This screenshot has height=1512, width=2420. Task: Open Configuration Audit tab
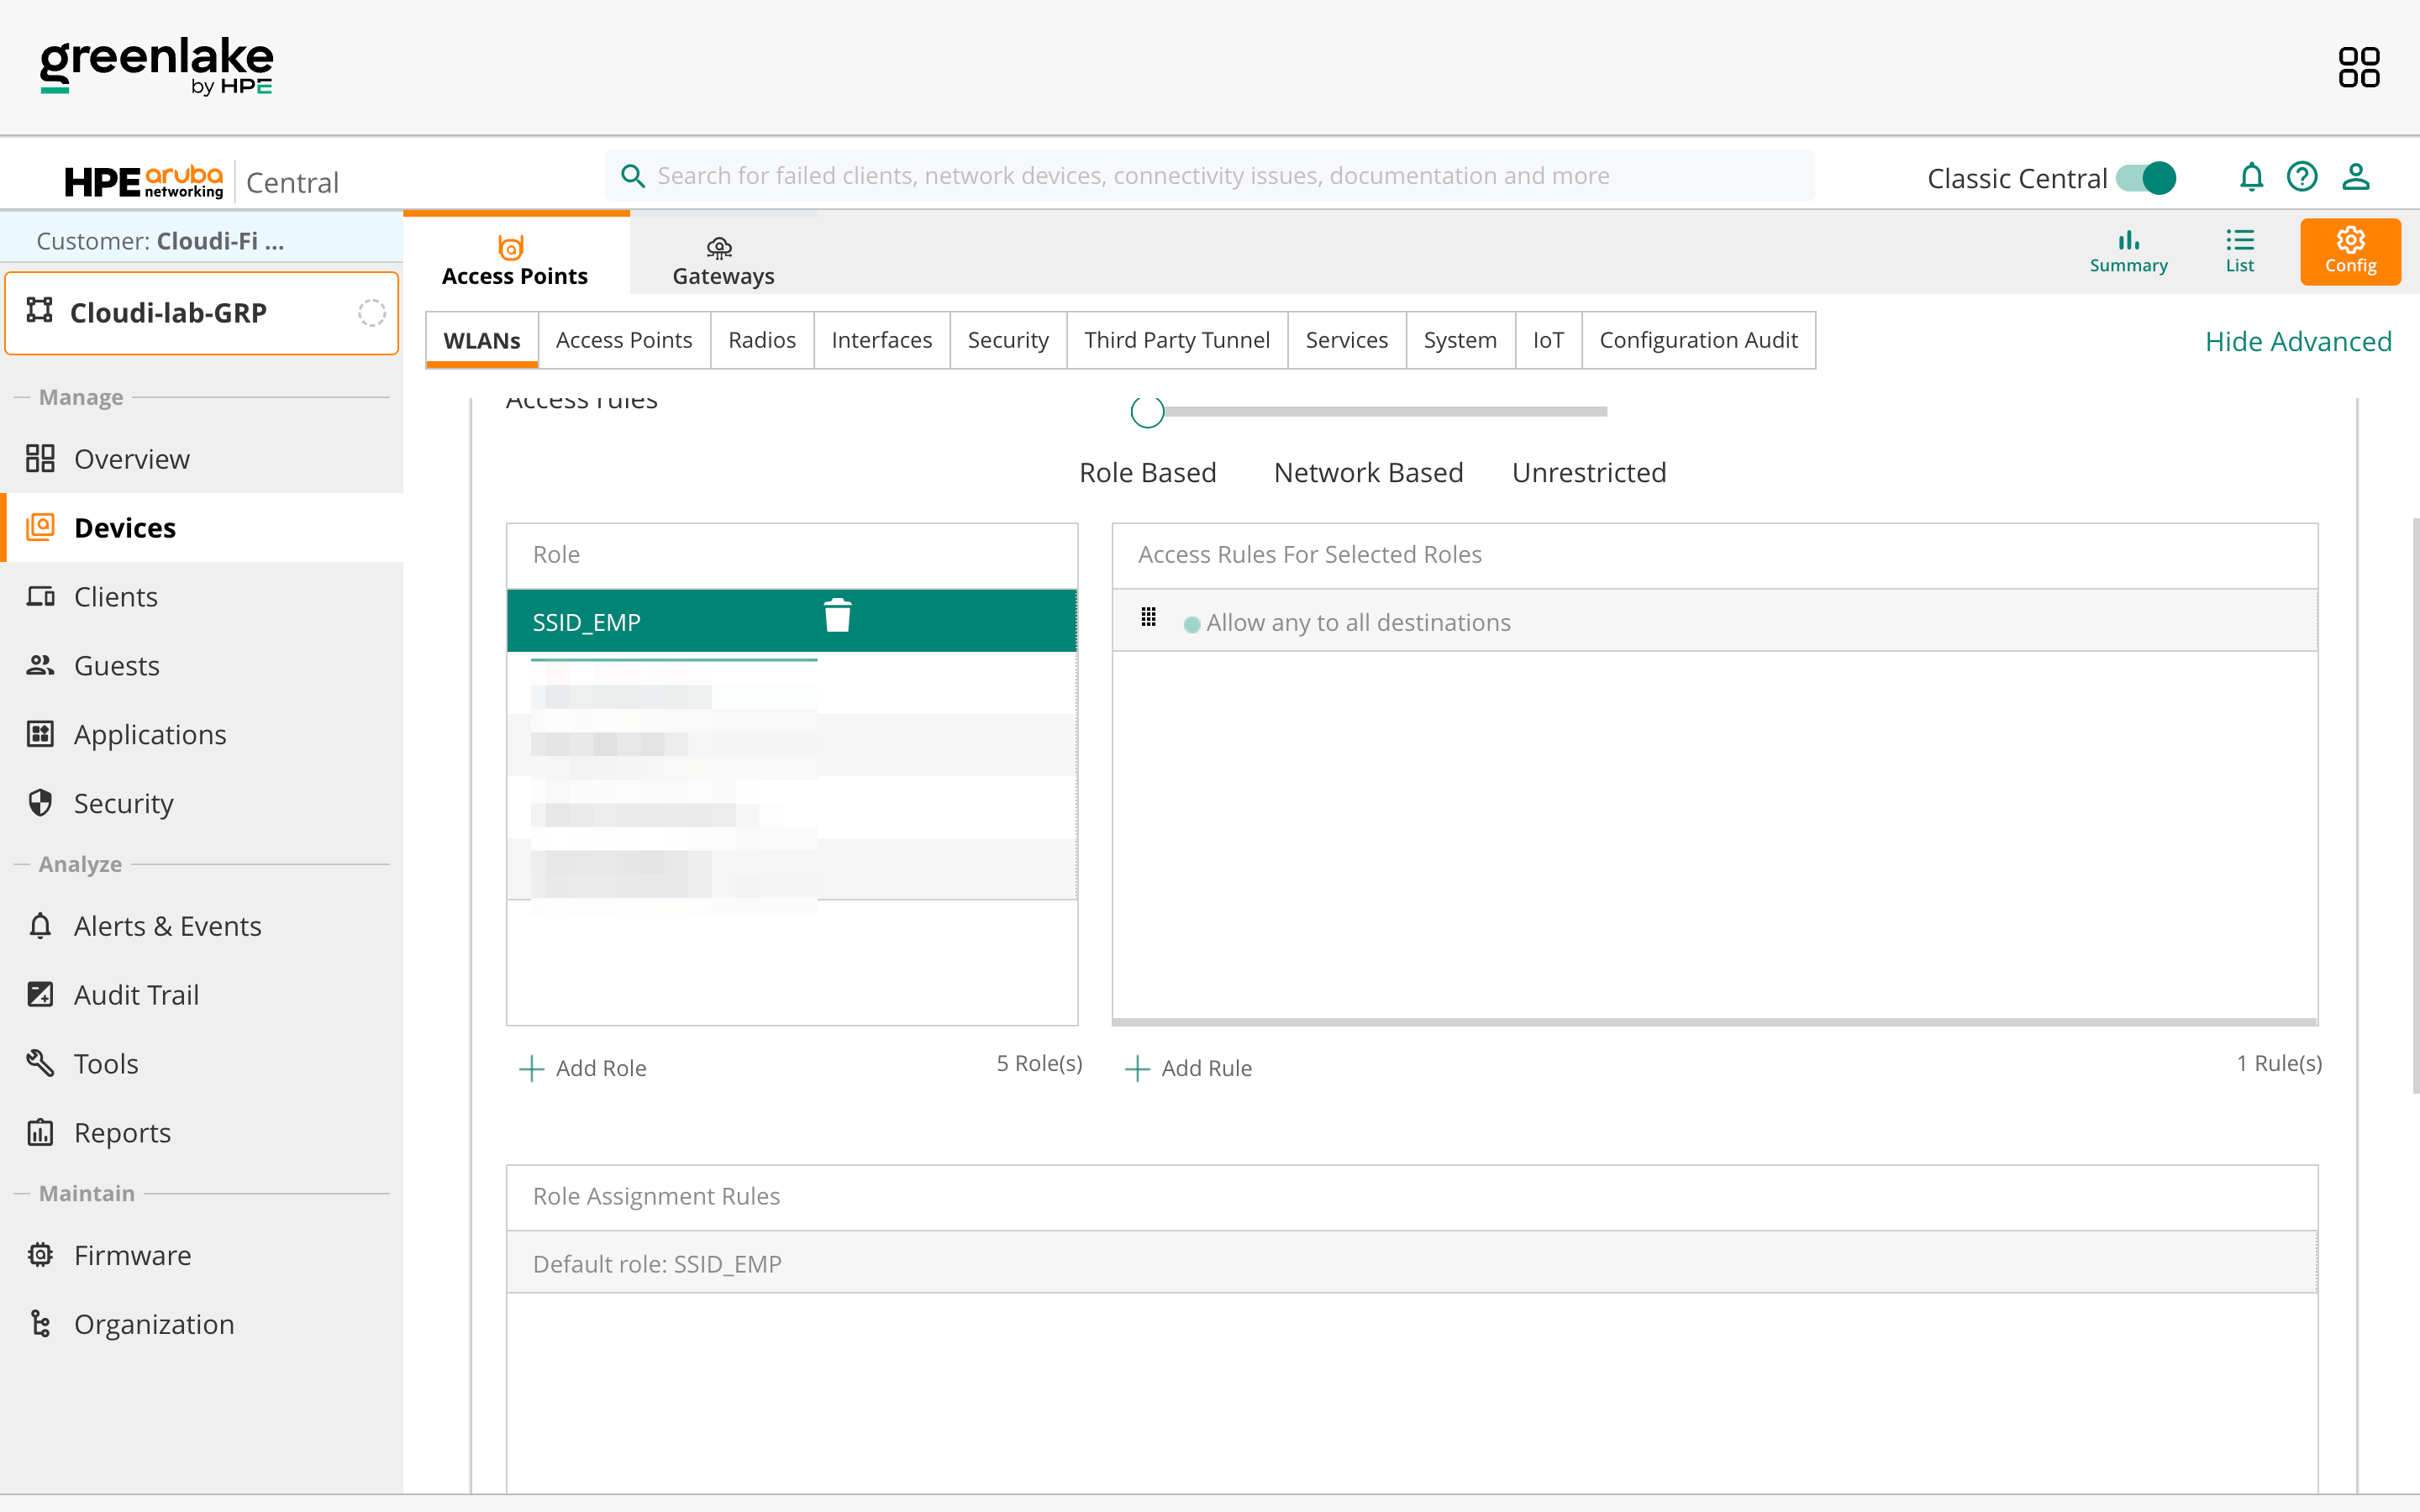point(1697,340)
